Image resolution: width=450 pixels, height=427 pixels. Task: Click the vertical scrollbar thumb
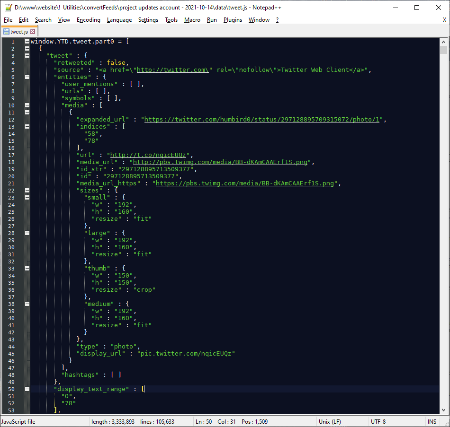point(443,50)
